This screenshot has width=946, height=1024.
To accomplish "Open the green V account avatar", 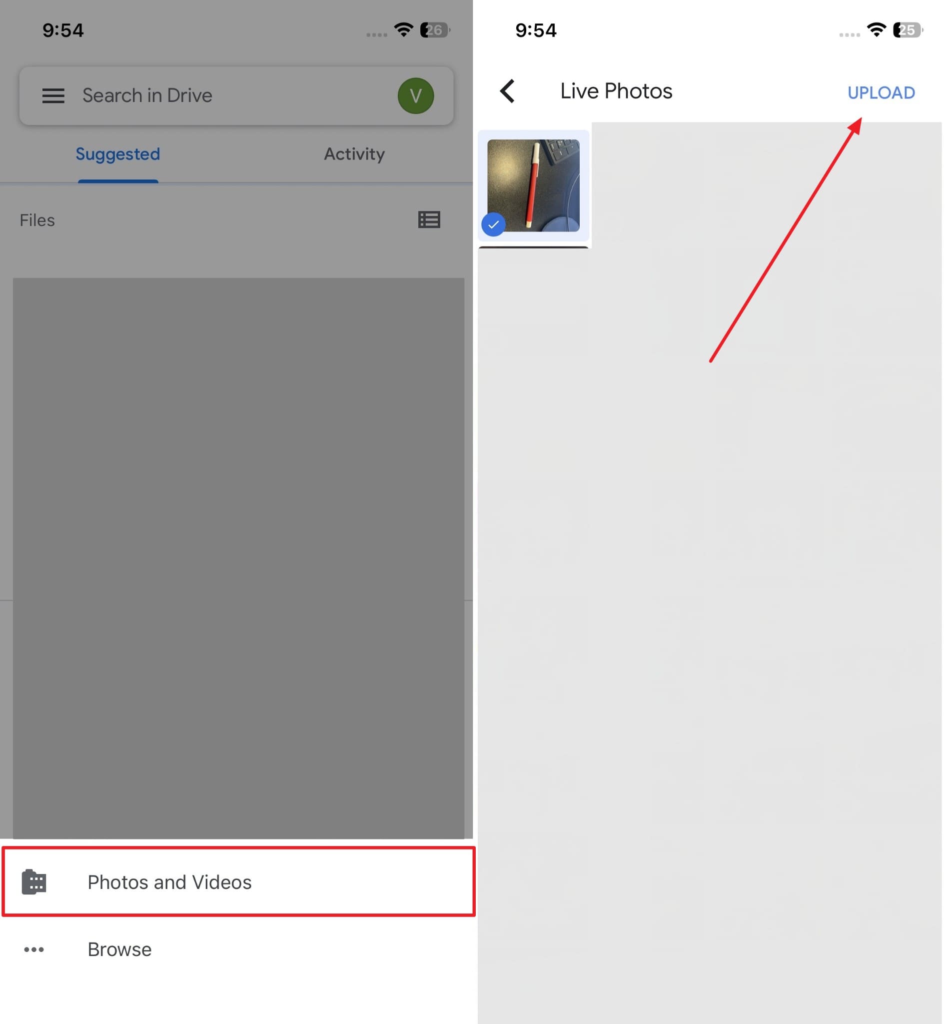I will [416, 96].
